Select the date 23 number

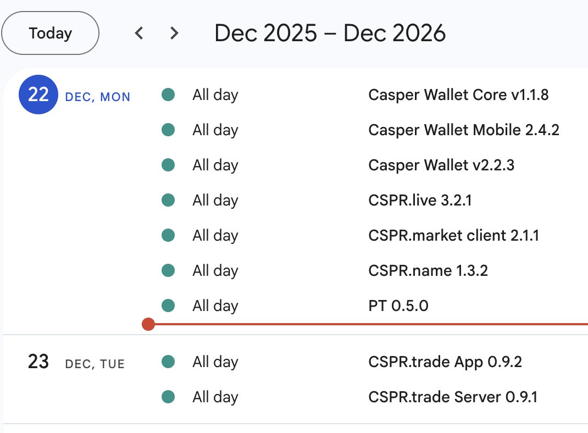pyautogui.click(x=38, y=362)
